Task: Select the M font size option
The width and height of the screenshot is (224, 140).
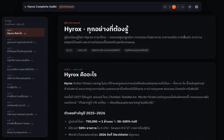Action: (x=174, y=7)
